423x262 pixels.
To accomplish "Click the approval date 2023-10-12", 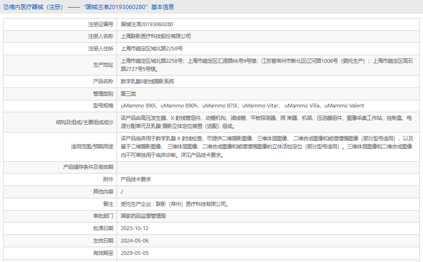I will click(135, 228).
